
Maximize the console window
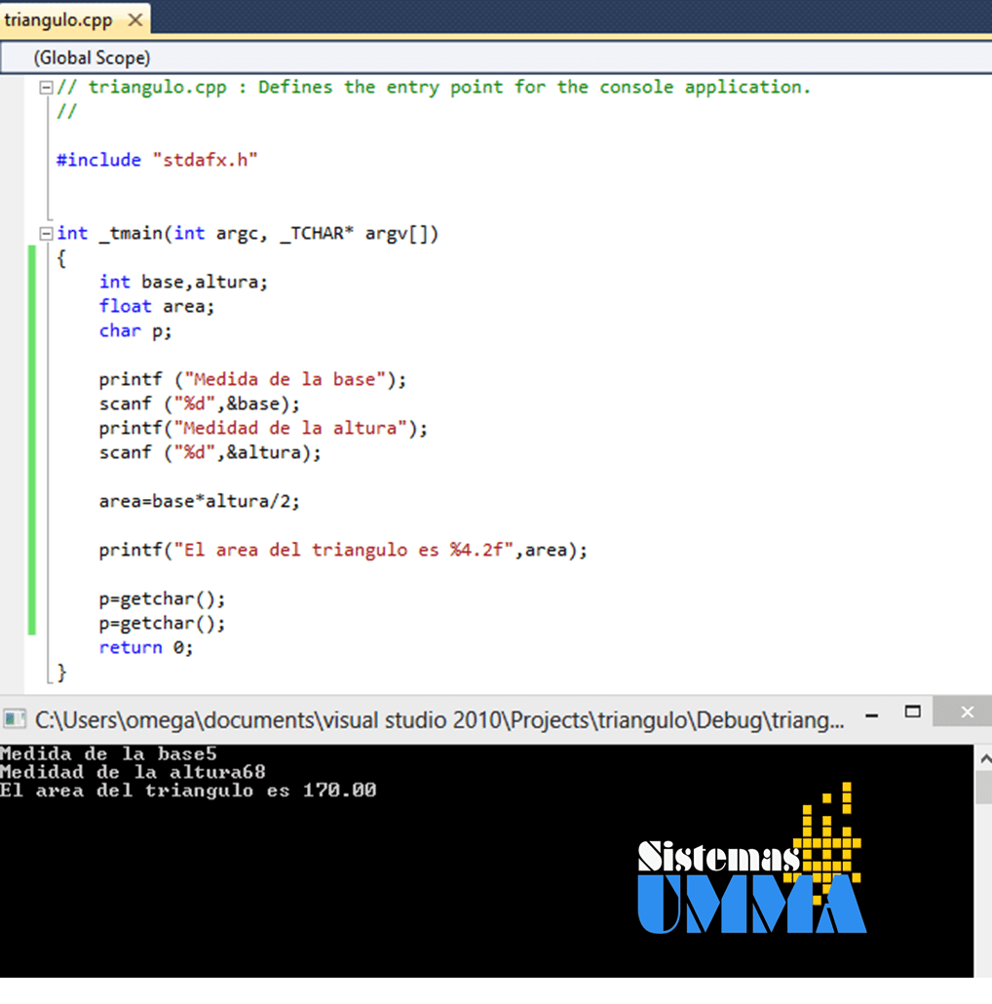pyautogui.click(x=912, y=712)
